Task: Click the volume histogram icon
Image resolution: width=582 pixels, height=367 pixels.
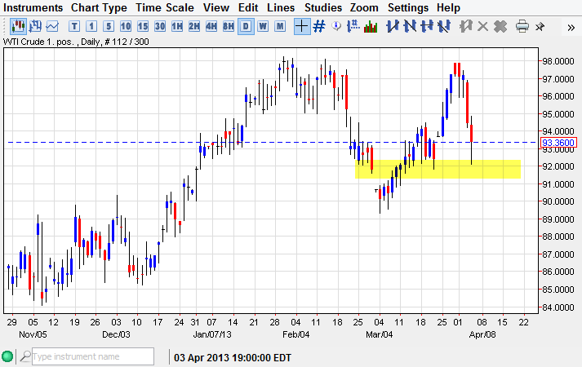Action: click(370, 26)
